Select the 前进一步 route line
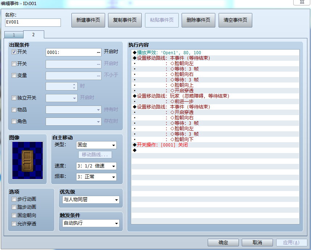Viewport: 311px width, 250px height. (215, 101)
